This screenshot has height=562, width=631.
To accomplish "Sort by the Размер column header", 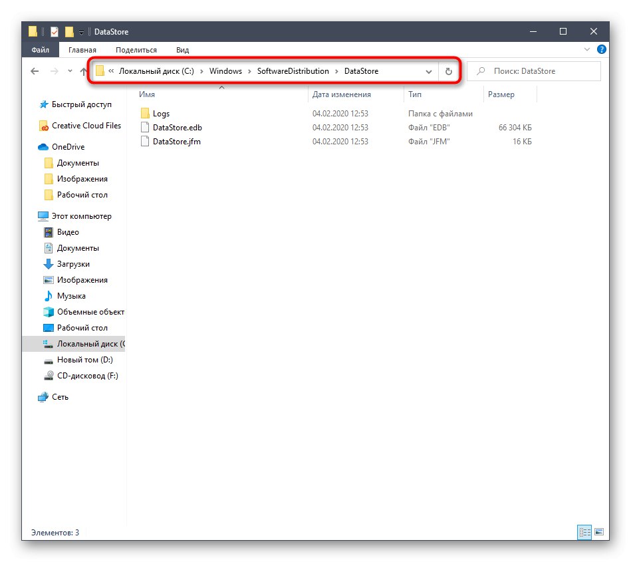I will click(x=501, y=94).
